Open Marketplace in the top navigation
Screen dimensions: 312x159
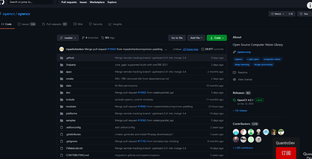(97, 2)
